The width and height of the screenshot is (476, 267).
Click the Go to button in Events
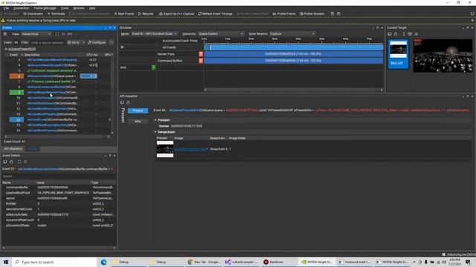(x=74, y=43)
